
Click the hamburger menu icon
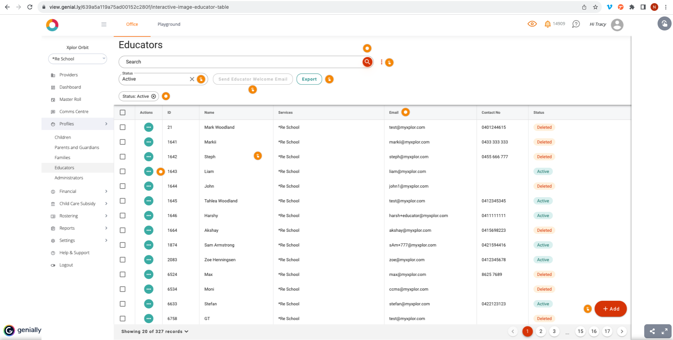[104, 24]
